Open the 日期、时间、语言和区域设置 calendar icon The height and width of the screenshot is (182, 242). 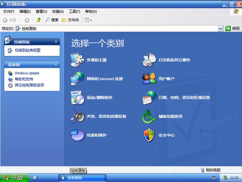pos(149,97)
